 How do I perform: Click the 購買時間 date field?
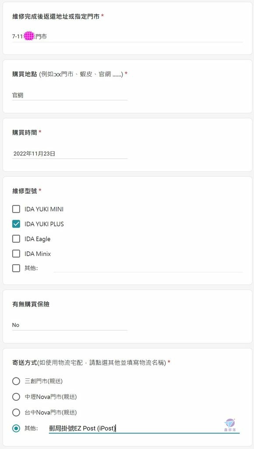[x=70, y=153]
